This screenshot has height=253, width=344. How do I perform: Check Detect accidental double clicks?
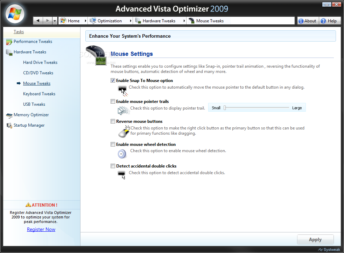click(x=113, y=166)
